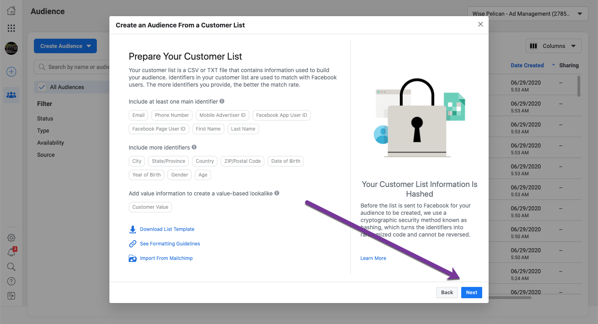Open the help question mark icon
The image size is (598, 324).
[x=11, y=281]
